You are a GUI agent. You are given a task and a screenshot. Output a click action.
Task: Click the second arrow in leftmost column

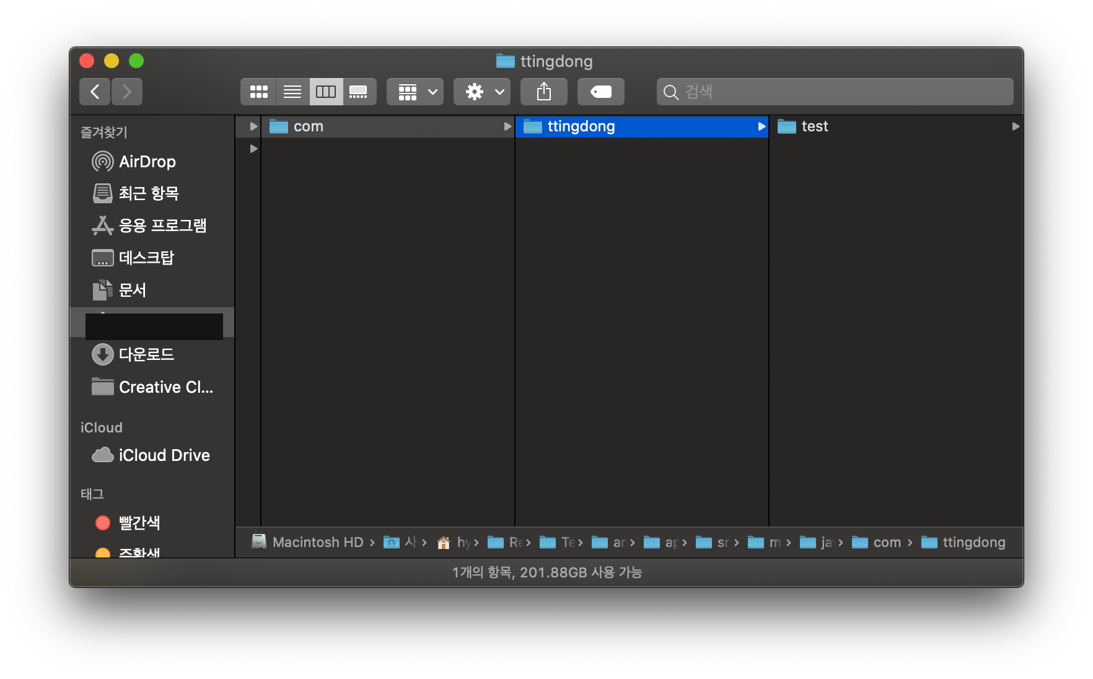[253, 149]
